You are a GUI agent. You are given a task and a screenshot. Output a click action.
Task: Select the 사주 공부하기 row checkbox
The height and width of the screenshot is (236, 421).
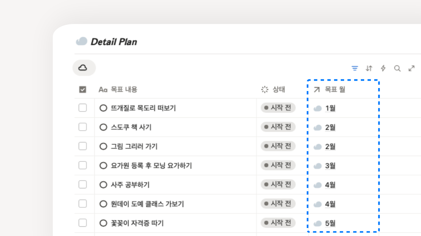(83, 184)
